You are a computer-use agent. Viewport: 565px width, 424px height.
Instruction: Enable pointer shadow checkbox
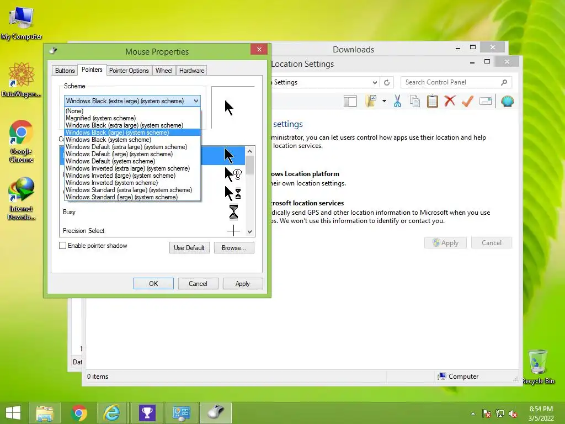[x=63, y=246]
